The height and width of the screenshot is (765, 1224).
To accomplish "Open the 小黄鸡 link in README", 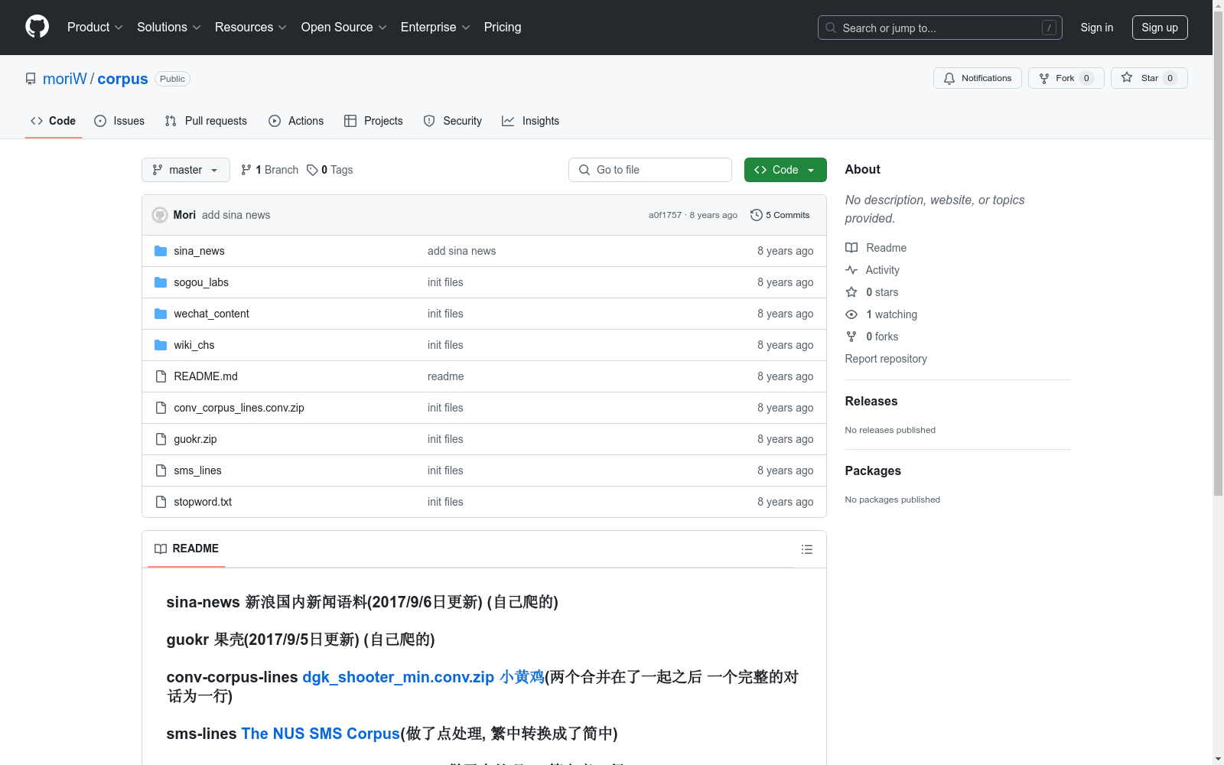I will coord(522,677).
